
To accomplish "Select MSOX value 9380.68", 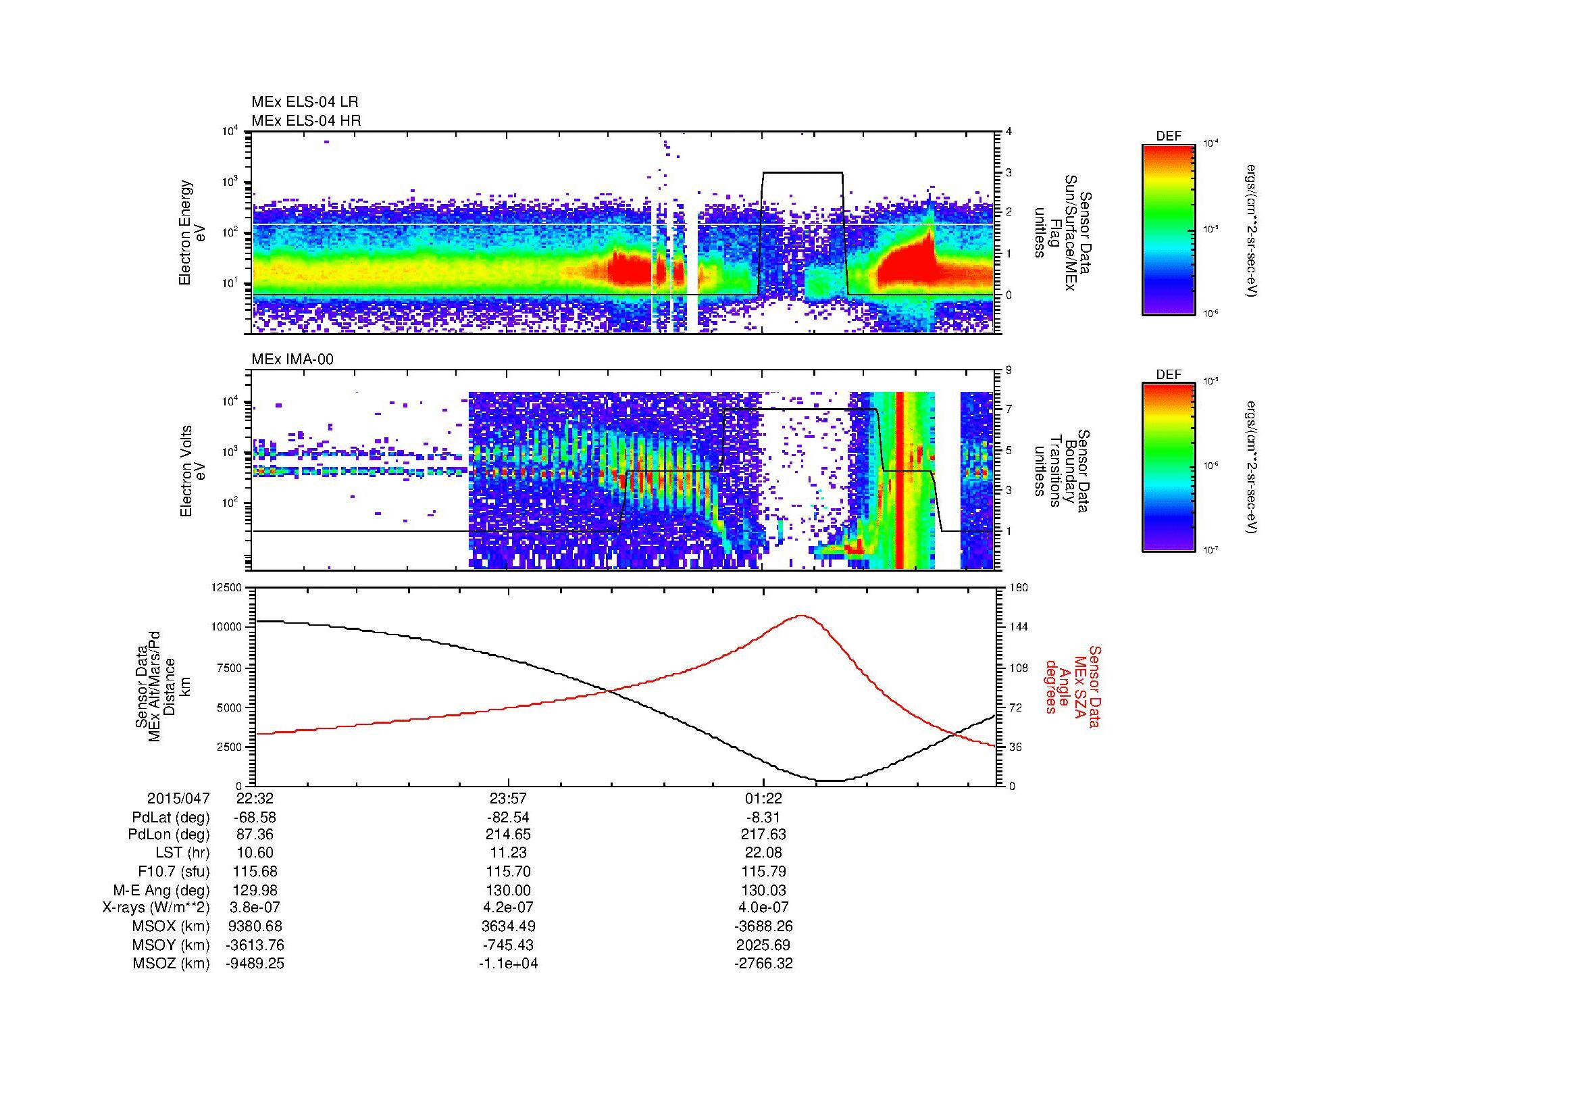I will [255, 926].
